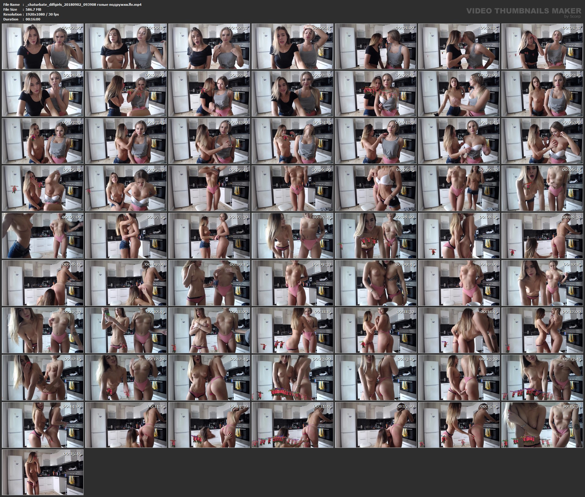Click the thumbnail at timestamp 00:00:00
Viewport: 585px width, 497px height.
point(43,46)
